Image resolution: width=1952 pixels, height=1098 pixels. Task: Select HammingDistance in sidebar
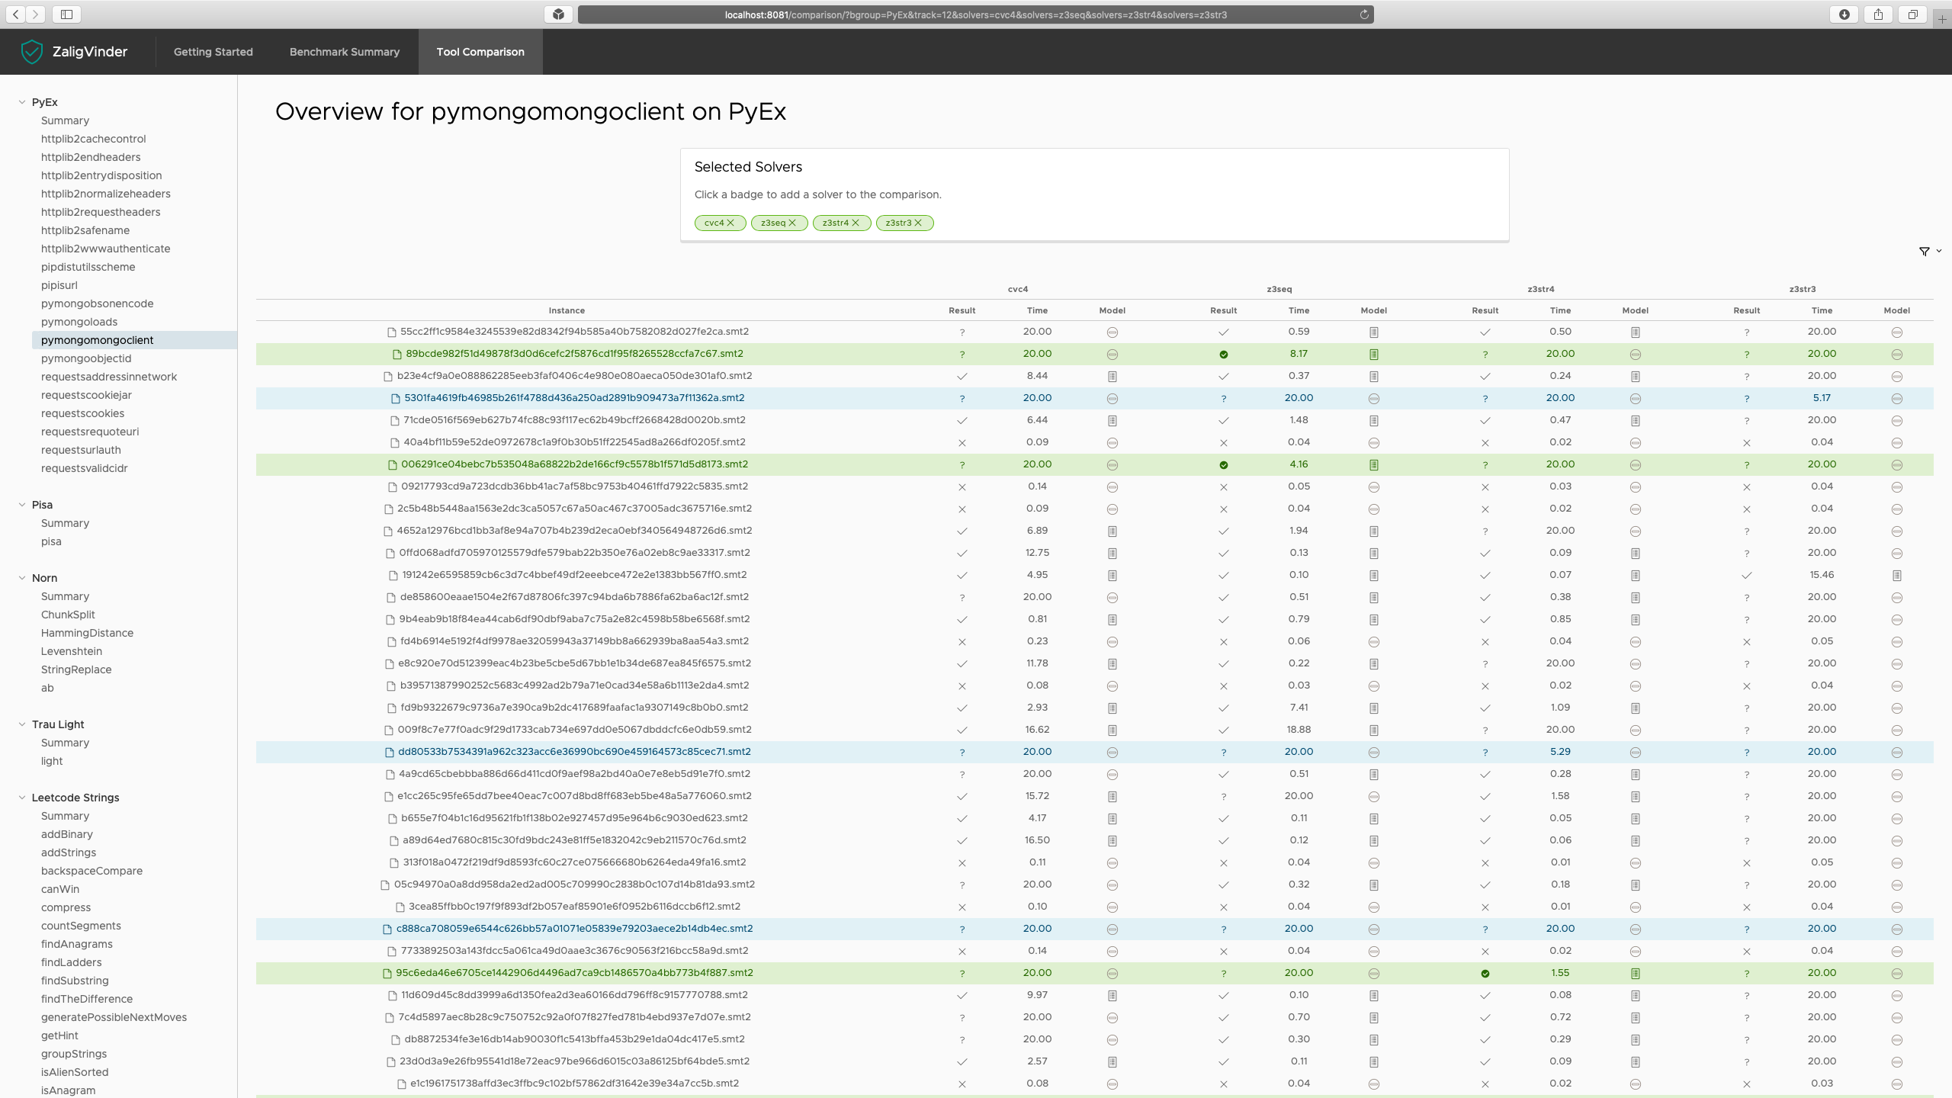click(87, 633)
